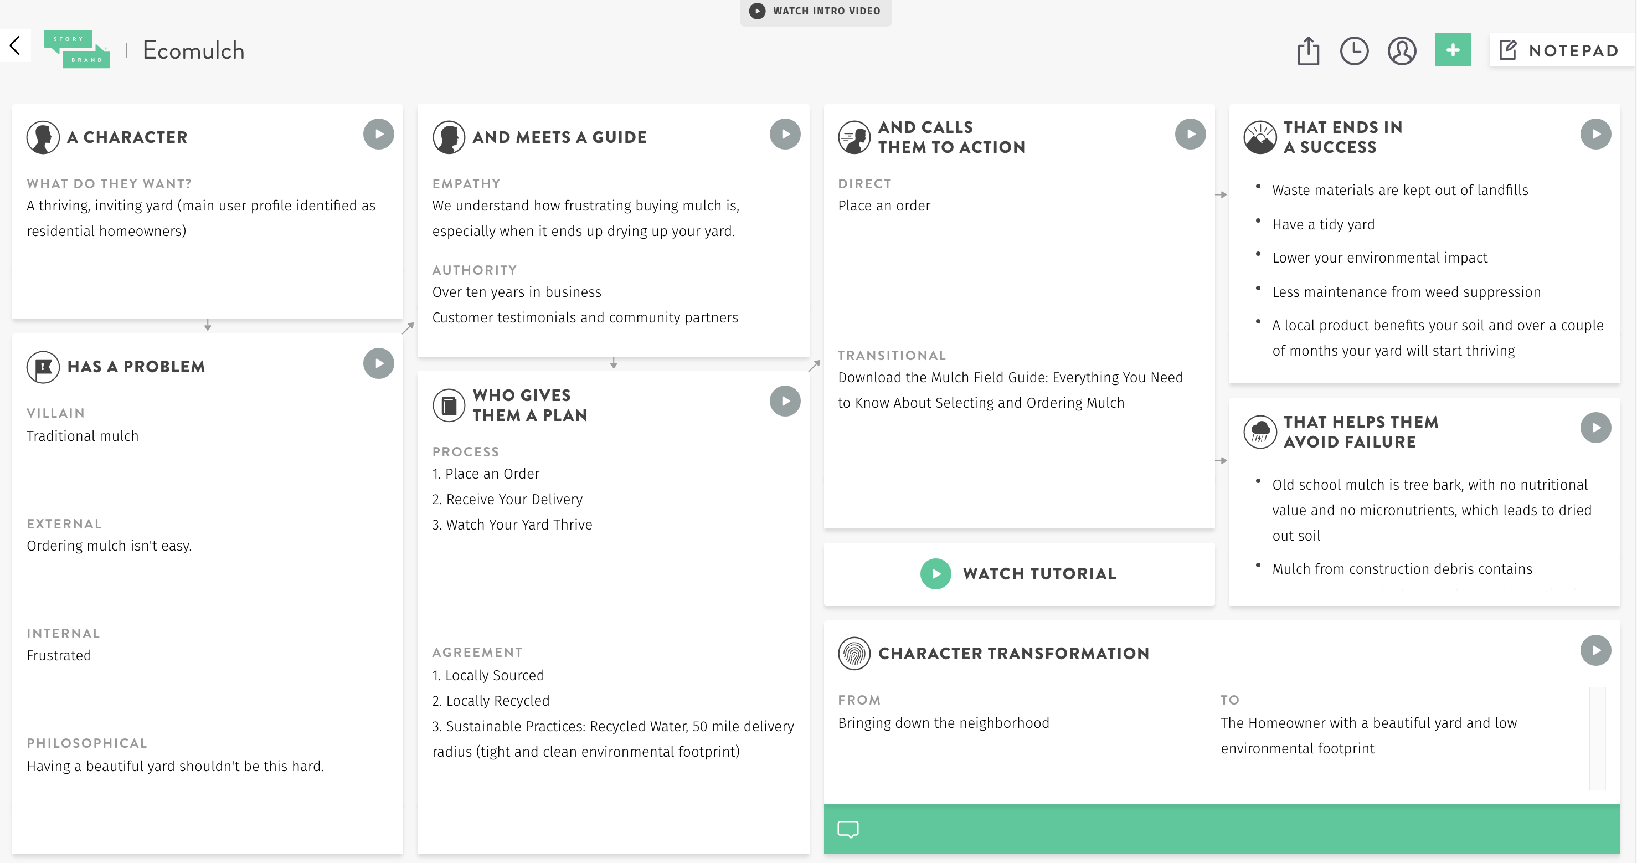Click the Calls Them to Action icon
This screenshot has height=863, width=1637.
pyautogui.click(x=854, y=137)
